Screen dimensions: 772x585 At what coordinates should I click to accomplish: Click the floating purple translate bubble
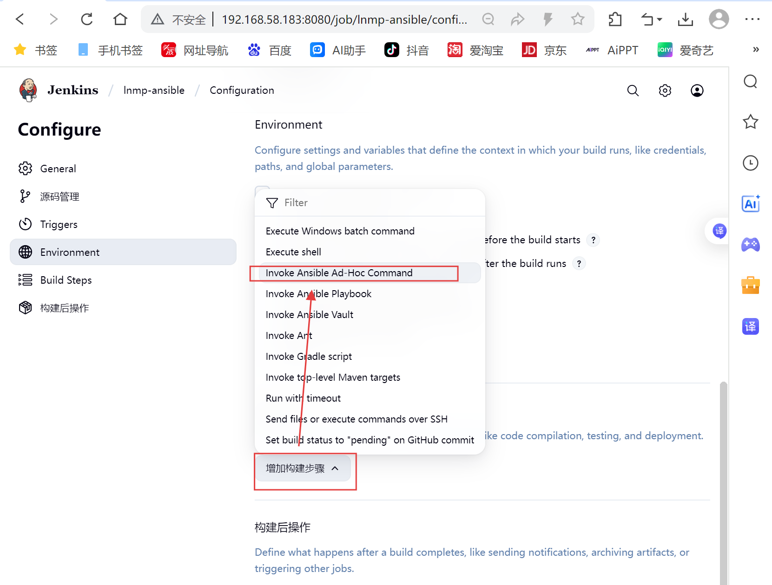719,231
